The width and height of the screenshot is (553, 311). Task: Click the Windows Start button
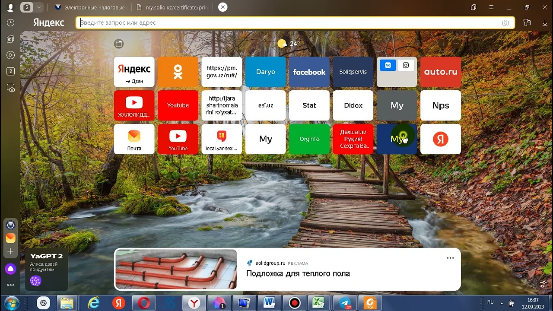pos(12,303)
